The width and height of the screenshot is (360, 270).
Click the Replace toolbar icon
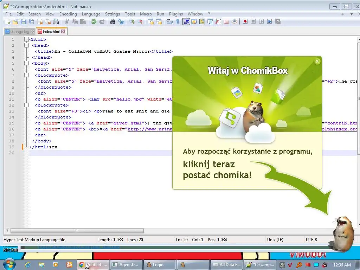121,21
